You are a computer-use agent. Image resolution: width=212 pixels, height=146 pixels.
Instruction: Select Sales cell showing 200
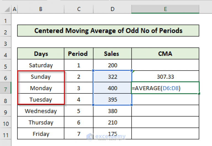[x=112, y=65]
